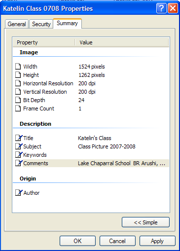Select the Summary tab
Viewport: 180px width, 251px height.
click(67, 23)
